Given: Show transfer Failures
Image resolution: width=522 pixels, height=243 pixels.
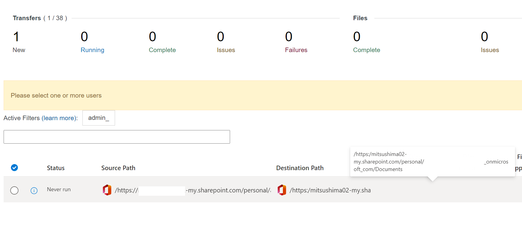Looking at the screenshot, I should pyautogui.click(x=296, y=42).
